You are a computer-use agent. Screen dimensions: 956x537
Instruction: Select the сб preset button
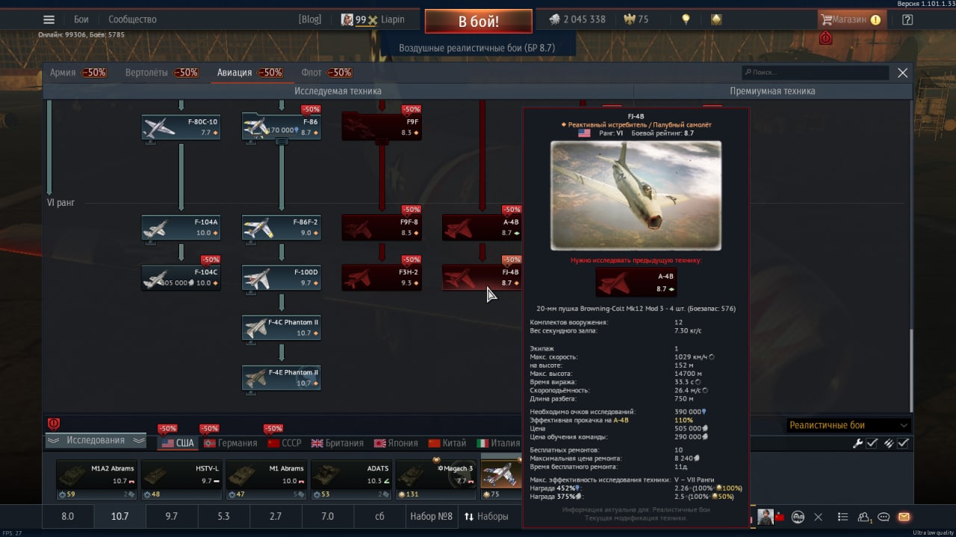tap(379, 516)
